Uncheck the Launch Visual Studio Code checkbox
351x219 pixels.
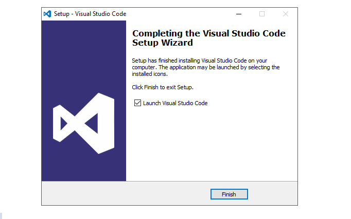coord(137,103)
